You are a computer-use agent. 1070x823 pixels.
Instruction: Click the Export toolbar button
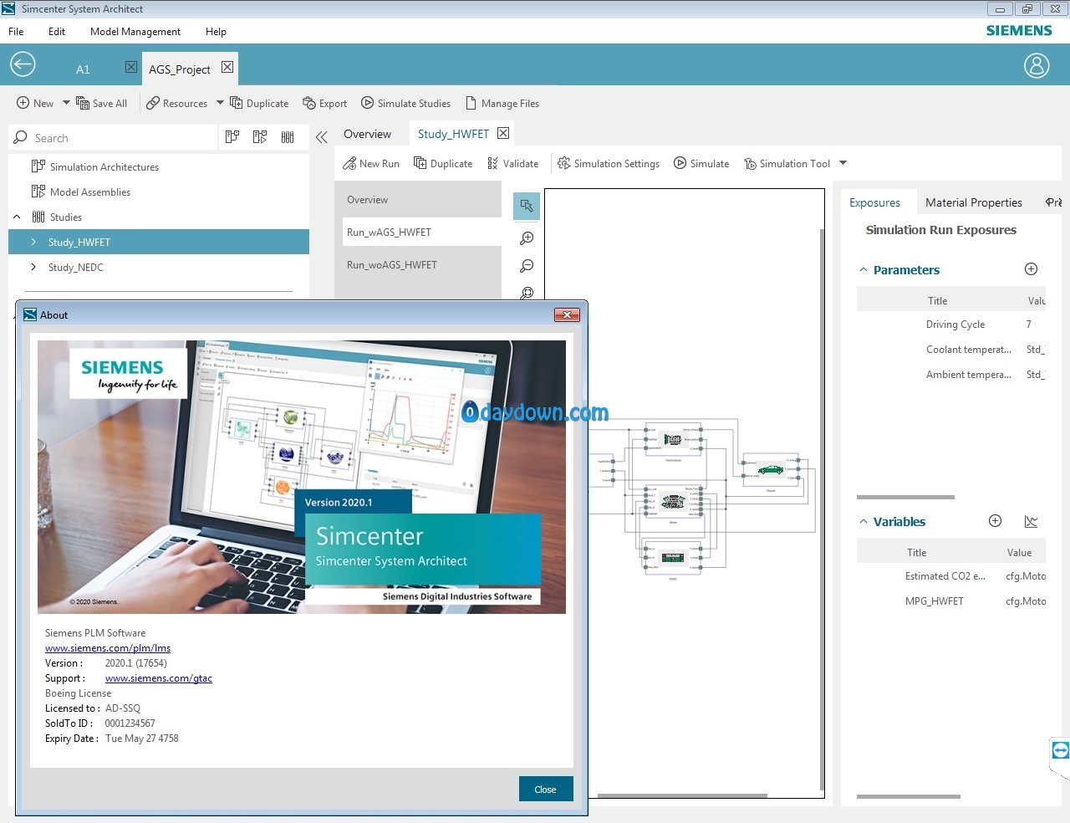pos(325,103)
